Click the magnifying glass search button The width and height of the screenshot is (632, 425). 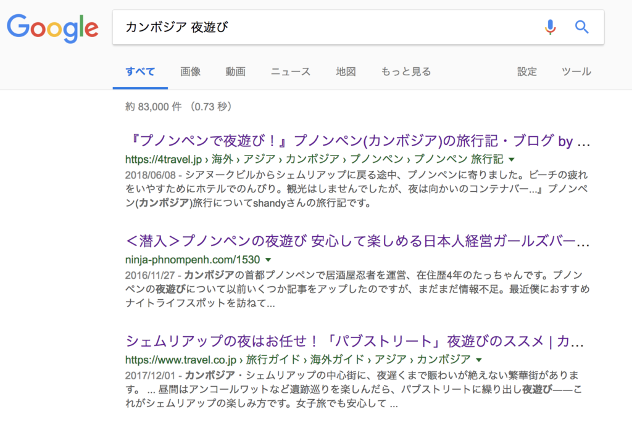(x=581, y=27)
